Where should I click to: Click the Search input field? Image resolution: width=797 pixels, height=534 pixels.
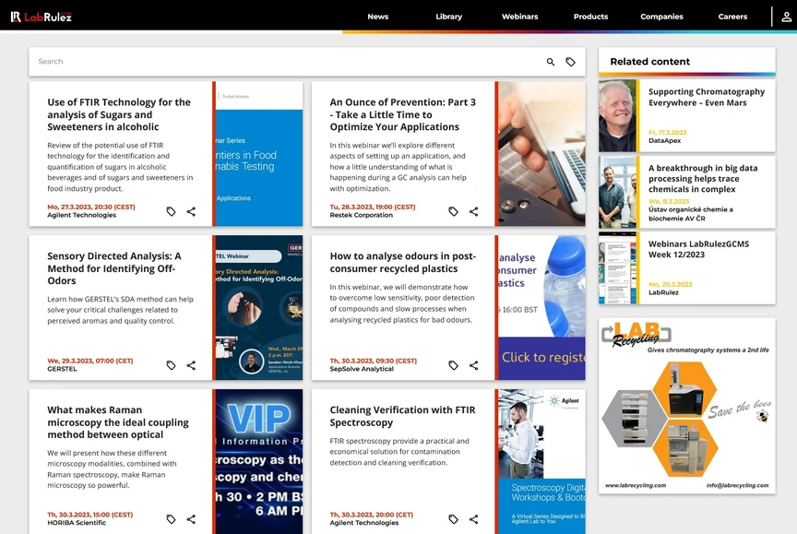click(x=285, y=62)
